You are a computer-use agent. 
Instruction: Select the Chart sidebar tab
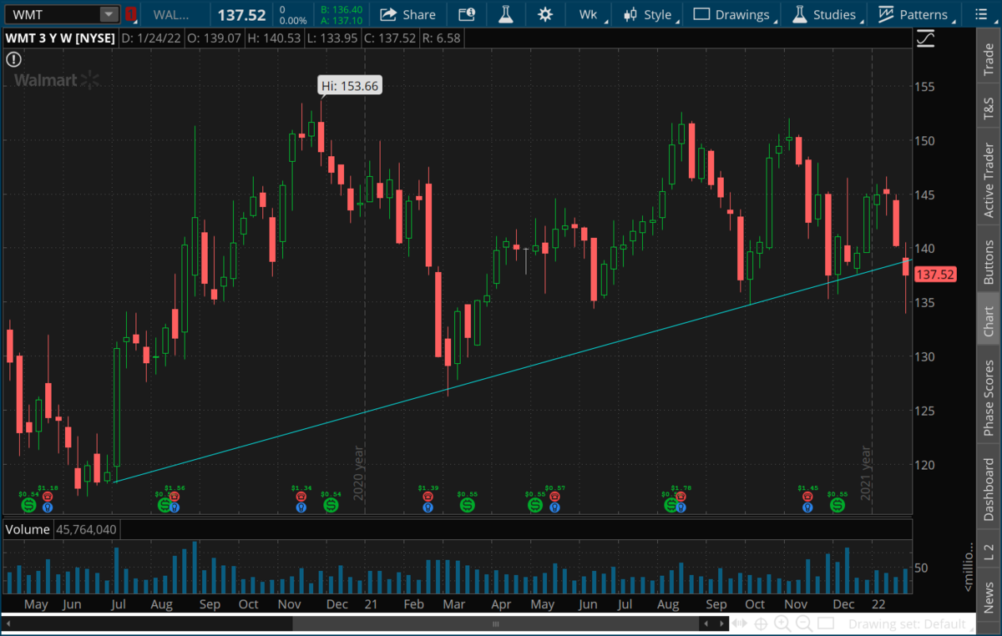[989, 321]
